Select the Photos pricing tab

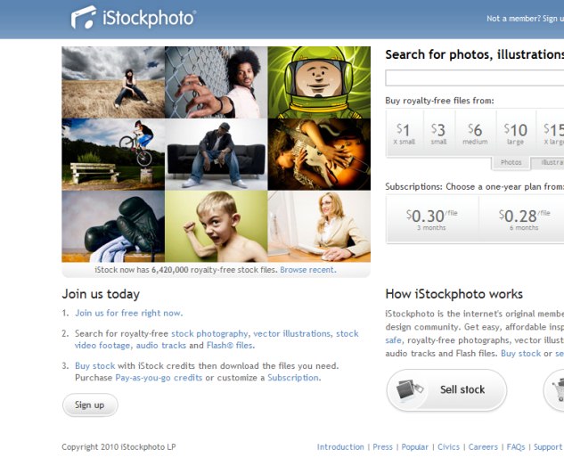tap(511, 162)
